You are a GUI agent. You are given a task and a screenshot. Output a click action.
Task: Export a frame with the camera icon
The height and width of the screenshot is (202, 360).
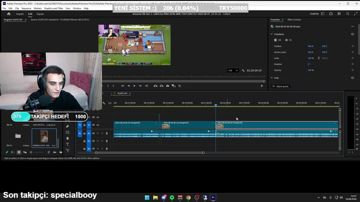(168, 86)
